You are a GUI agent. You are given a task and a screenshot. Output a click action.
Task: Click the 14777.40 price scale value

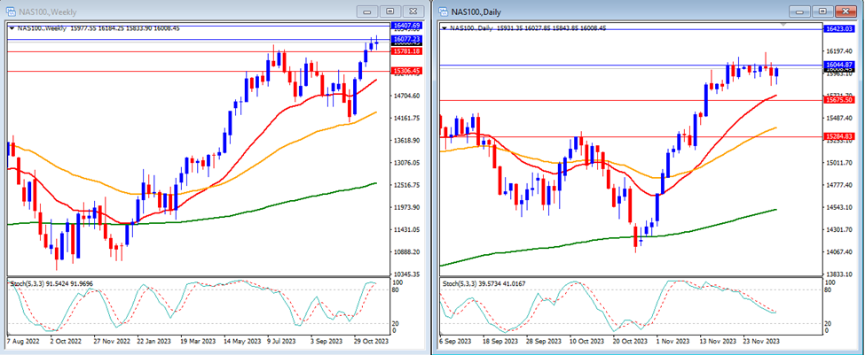(x=838, y=185)
